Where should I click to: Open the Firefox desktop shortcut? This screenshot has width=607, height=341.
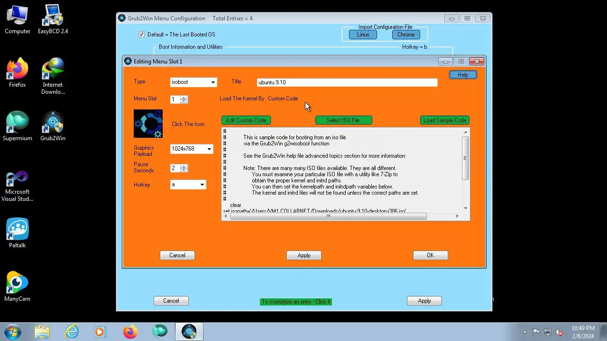(18, 73)
